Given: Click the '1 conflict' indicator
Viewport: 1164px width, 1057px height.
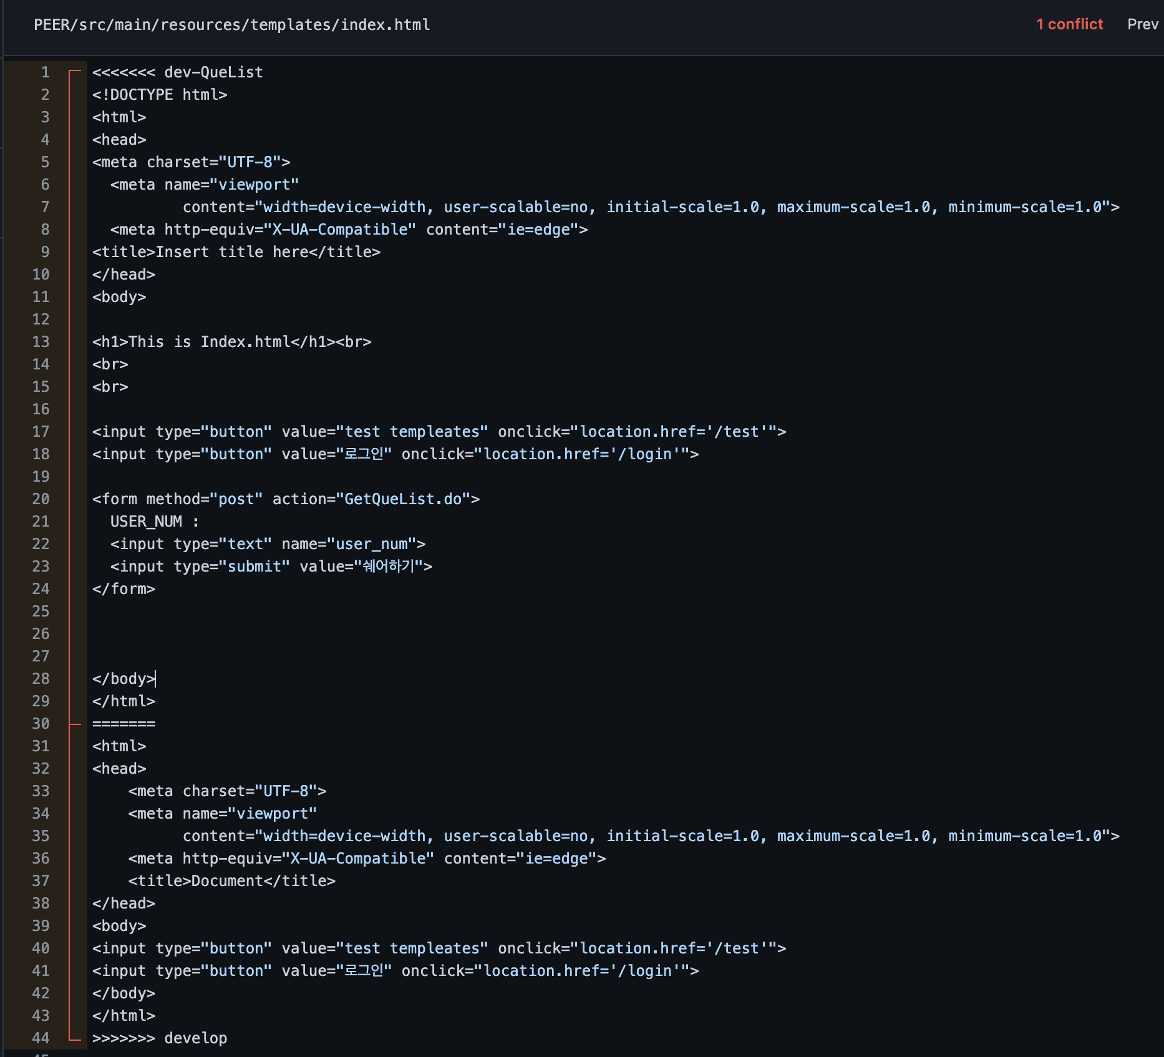Looking at the screenshot, I should point(1069,24).
